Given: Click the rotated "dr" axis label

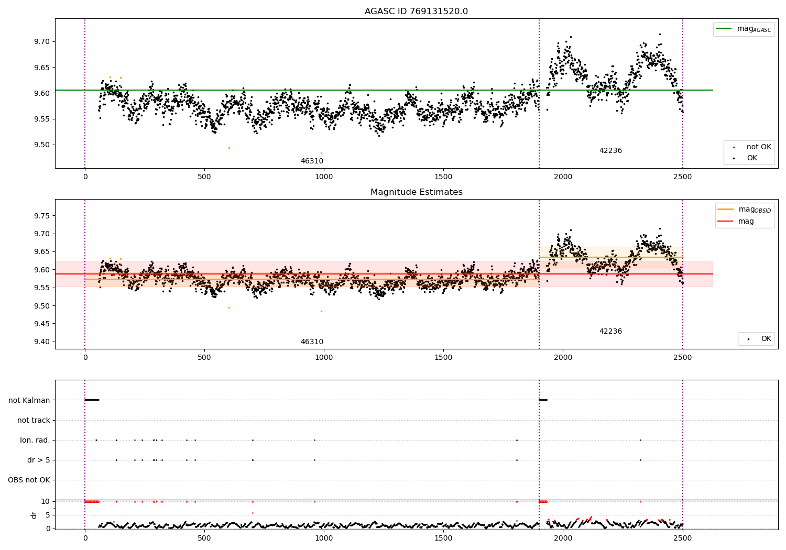Looking at the screenshot, I should point(34,515).
